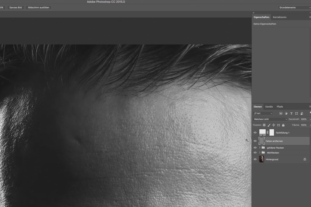Lock image pixels brush icon
Viewport: 311px width, 207px height.
click(x=269, y=125)
